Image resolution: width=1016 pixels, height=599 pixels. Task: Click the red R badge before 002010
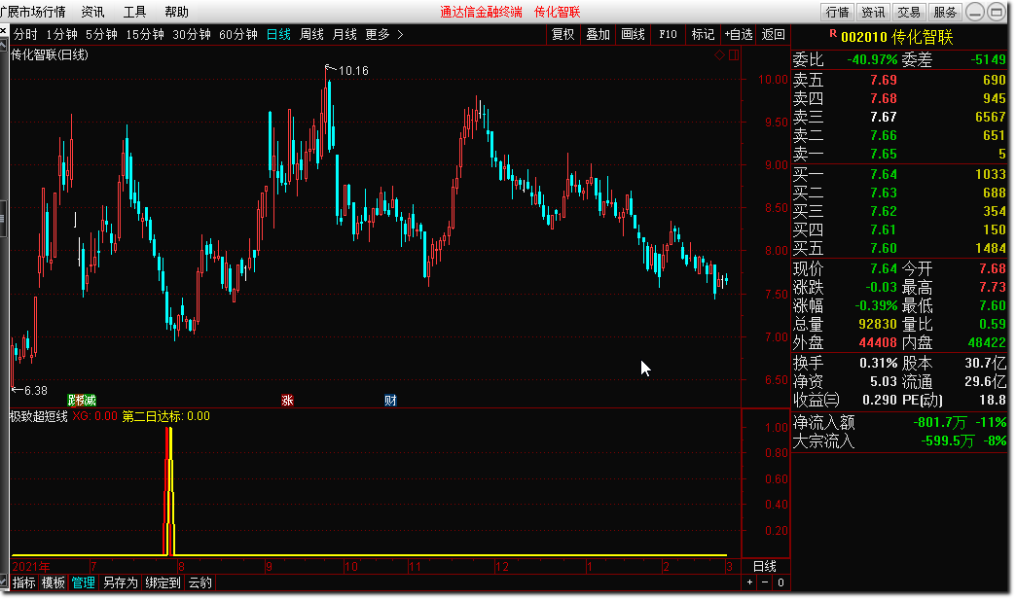point(833,34)
